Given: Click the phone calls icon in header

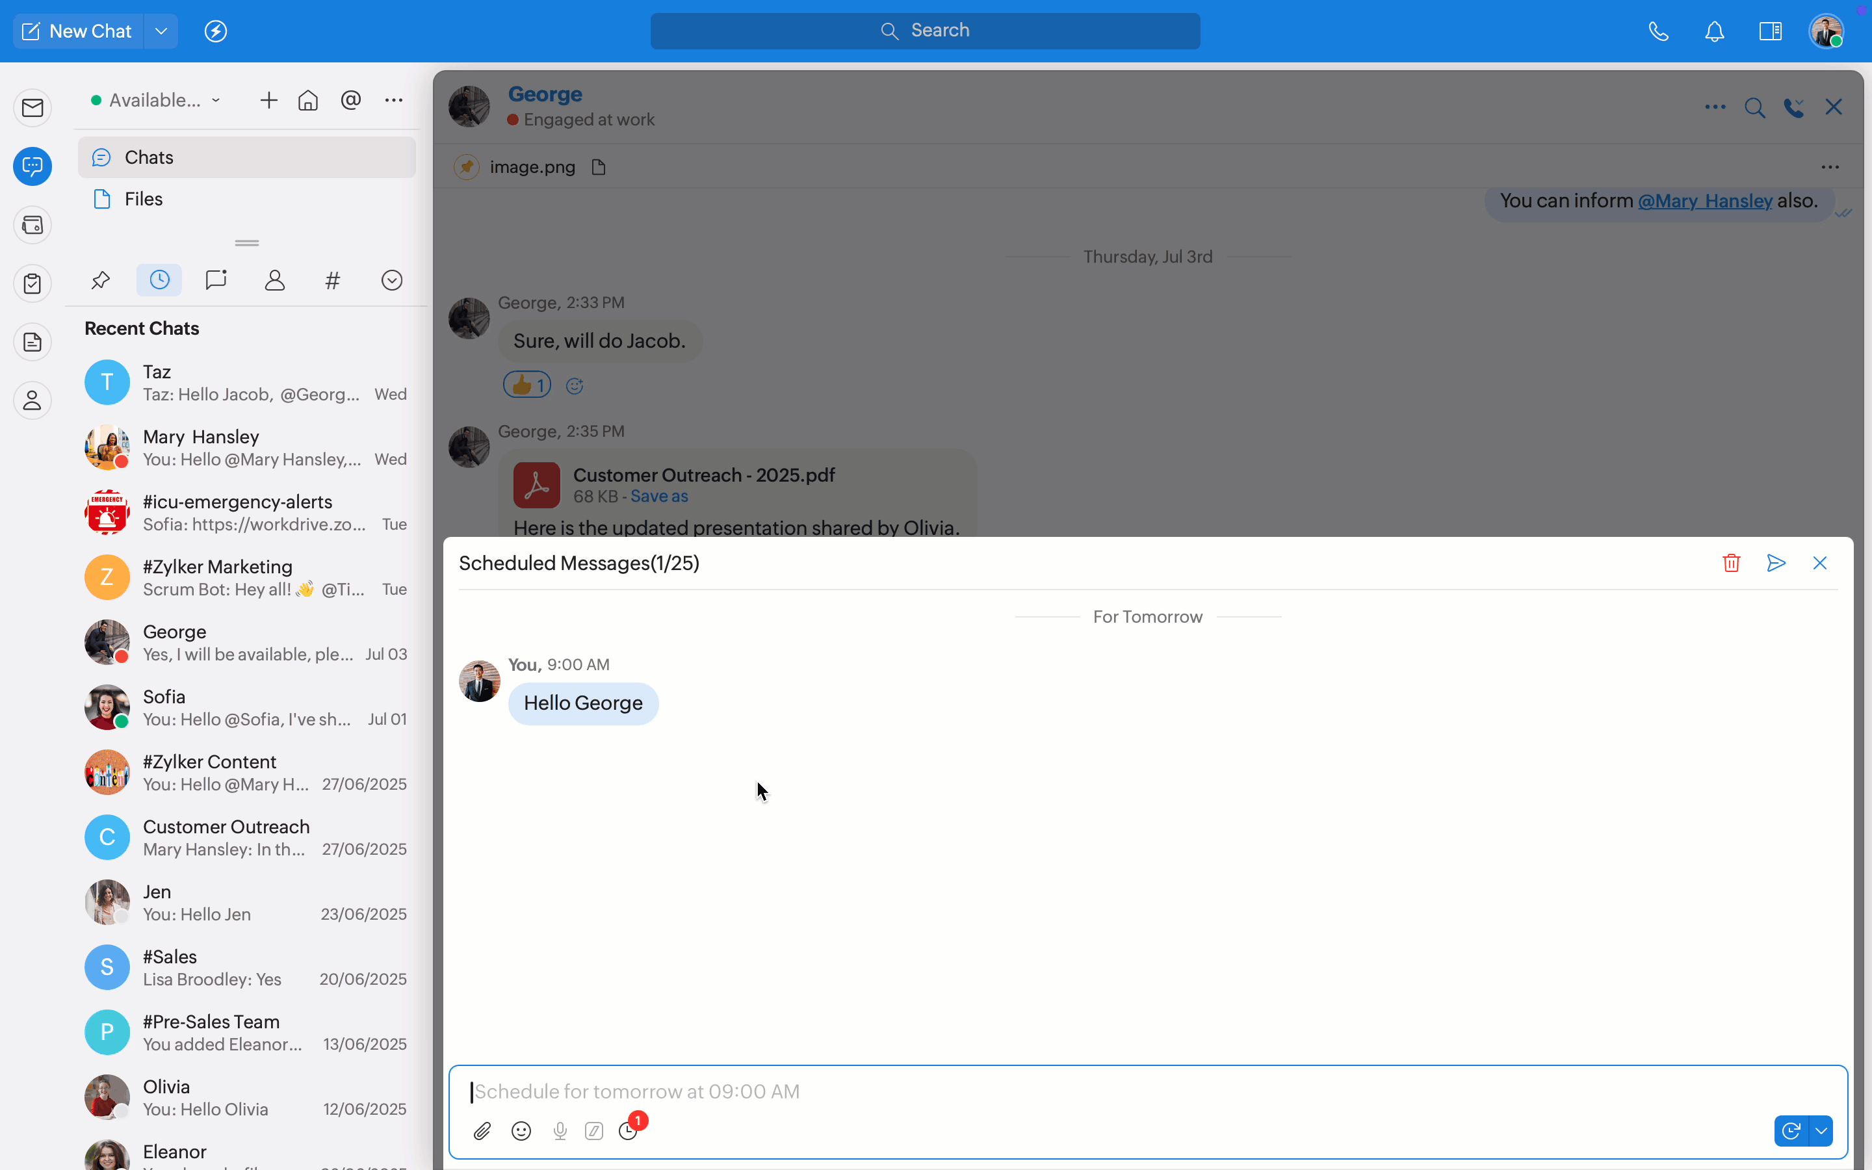Looking at the screenshot, I should coord(1657,31).
